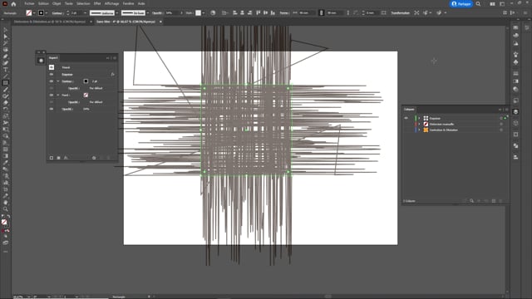Image resolution: width=532 pixels, height=299 pixels.
Task: Open the arrange documents icon in top bar
Action: [492, 4]
